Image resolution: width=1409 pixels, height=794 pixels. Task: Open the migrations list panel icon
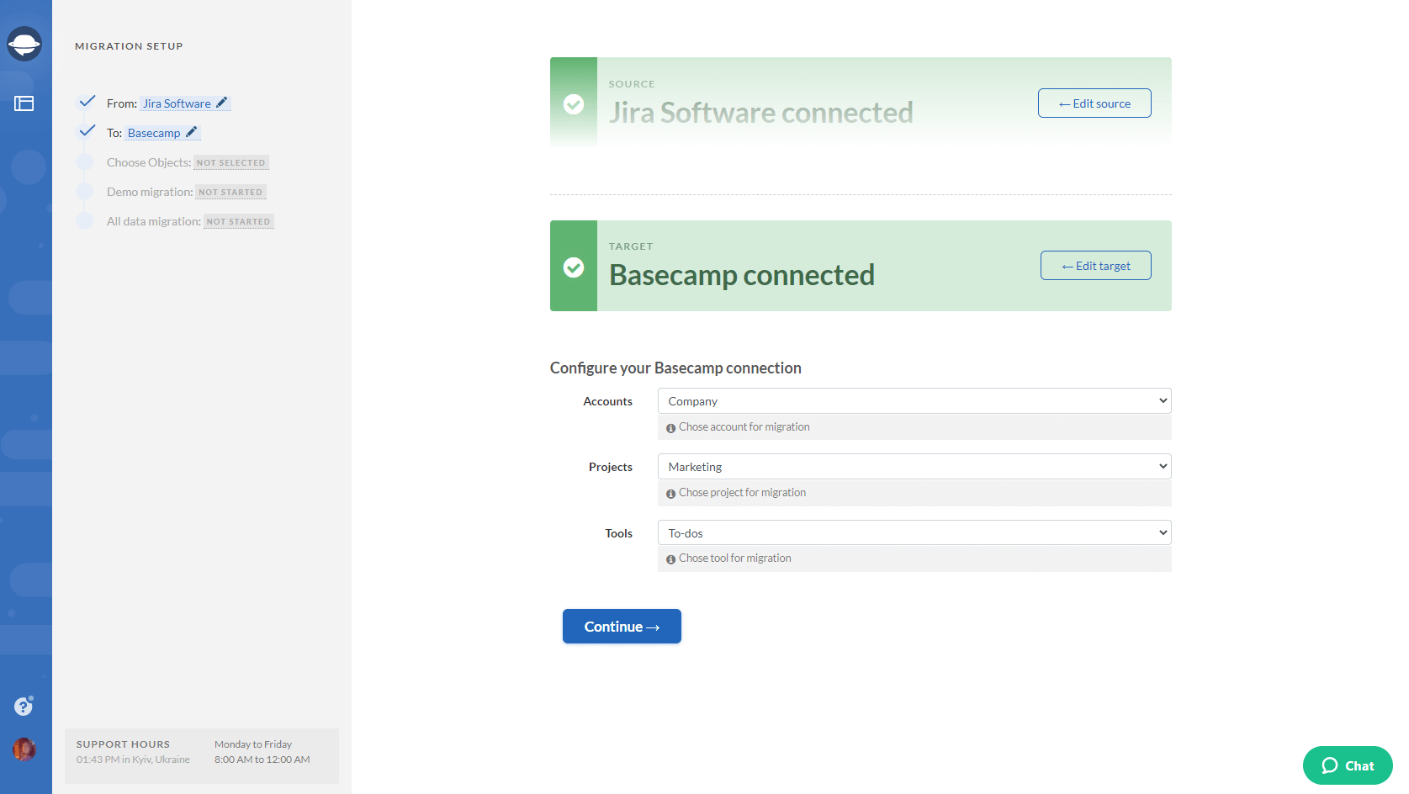[24, 103]
